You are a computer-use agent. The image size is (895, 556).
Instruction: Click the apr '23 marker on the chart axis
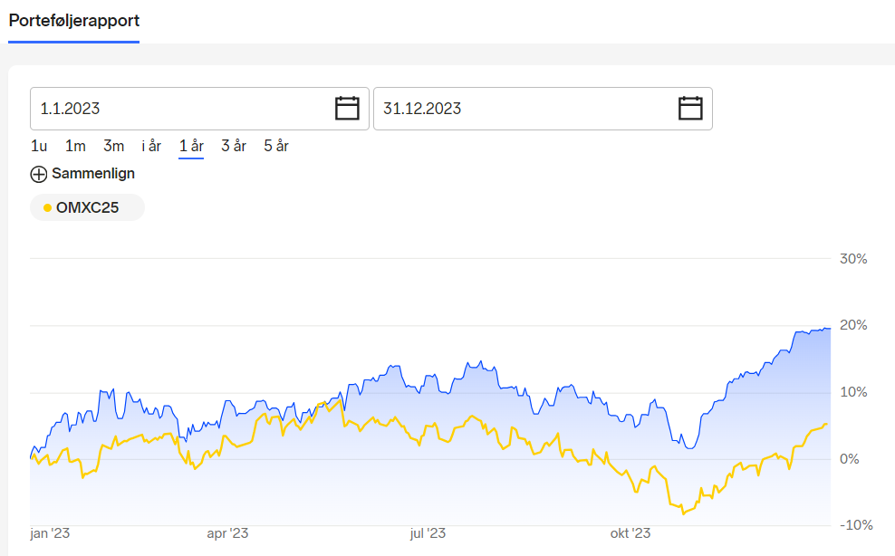(x=227, y=533)
